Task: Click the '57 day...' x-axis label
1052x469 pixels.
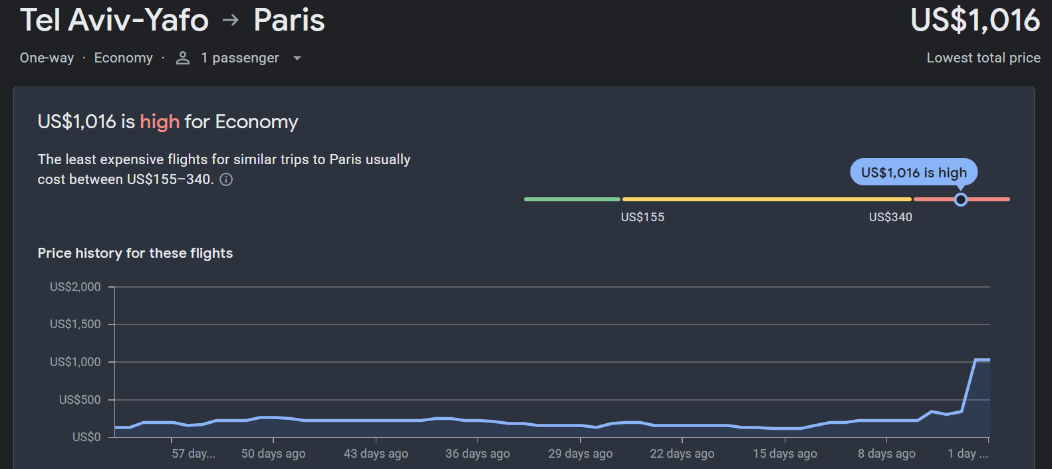Action: point(194,454)
